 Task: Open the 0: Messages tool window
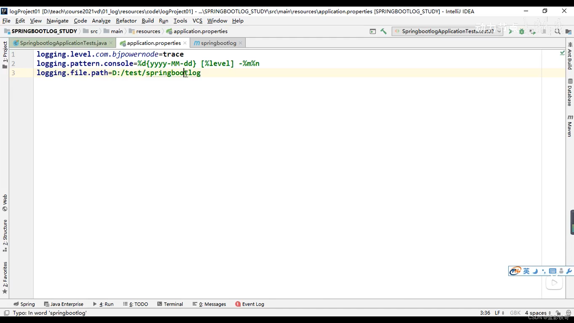(209, 304)
